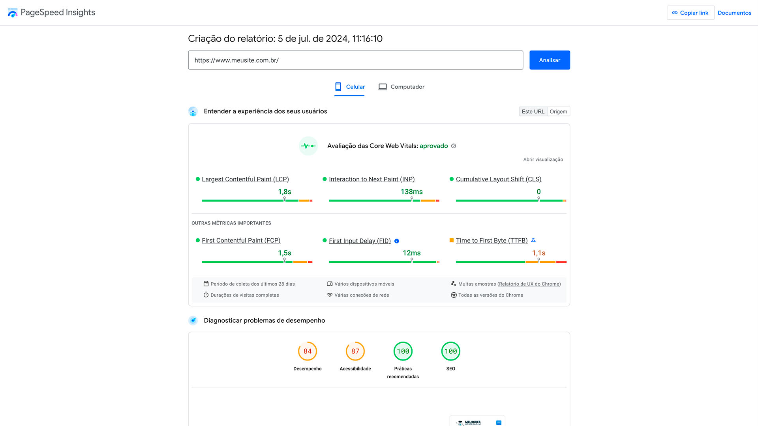Click the Time to First Byte (TTFB) warning icon
The width and height of the screenshot is (758, 426).
pos(535,240)
